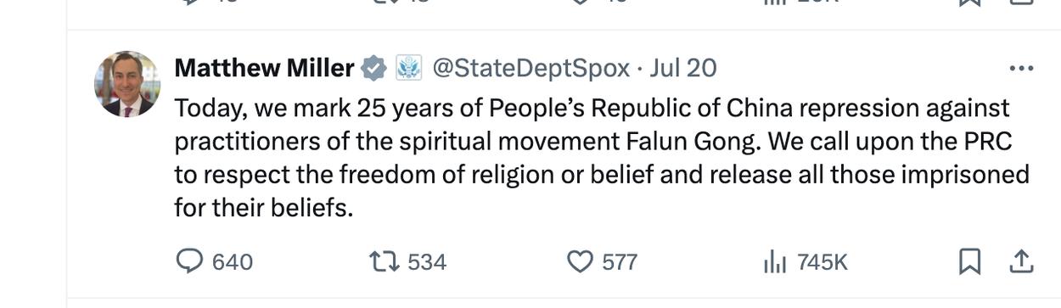Visit the @StateDeptSpox handle link

coord(531,68)
